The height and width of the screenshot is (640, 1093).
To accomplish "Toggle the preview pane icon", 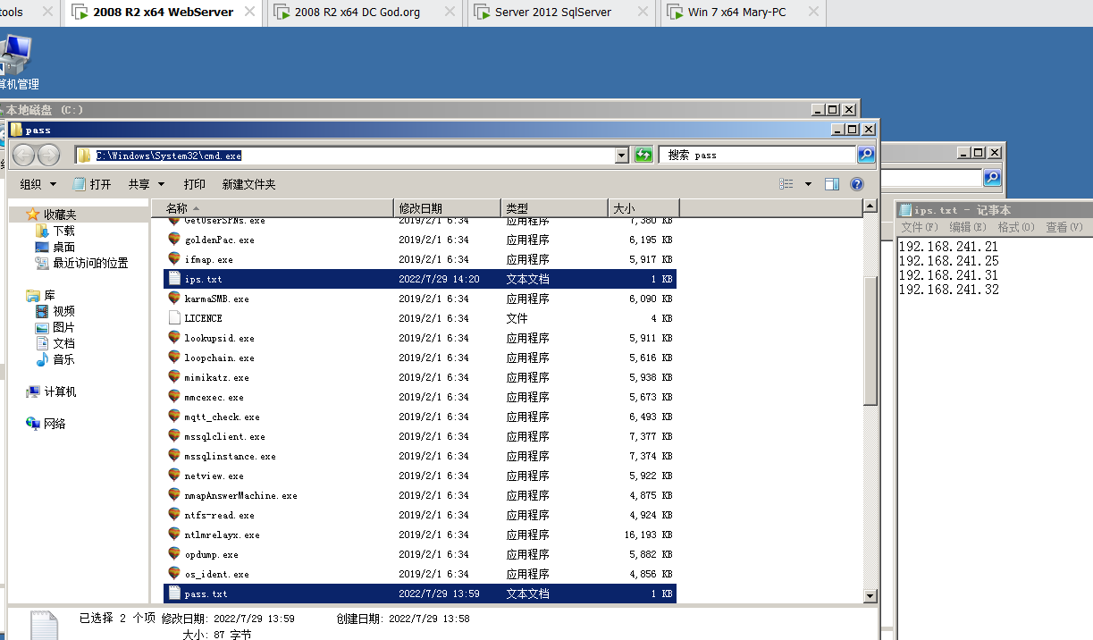I will [832, 184].
